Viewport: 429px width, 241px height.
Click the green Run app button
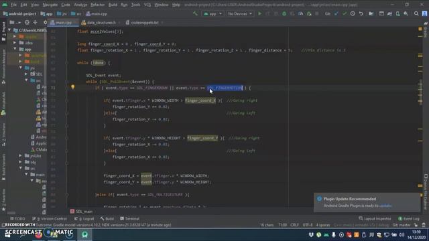259,13
